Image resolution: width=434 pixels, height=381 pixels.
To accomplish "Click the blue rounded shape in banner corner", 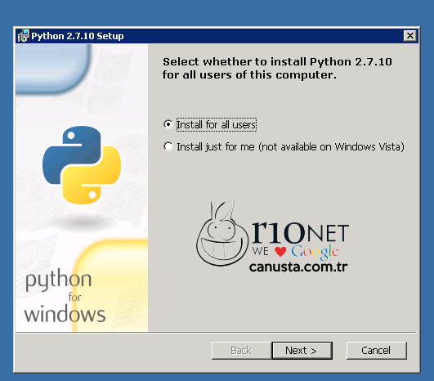I will [53, 69].
